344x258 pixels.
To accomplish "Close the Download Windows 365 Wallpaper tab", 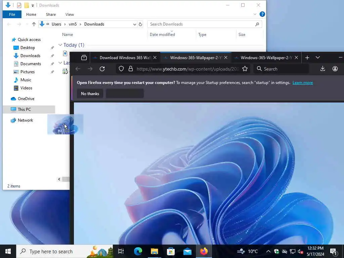I will click(x=155, y=57).
